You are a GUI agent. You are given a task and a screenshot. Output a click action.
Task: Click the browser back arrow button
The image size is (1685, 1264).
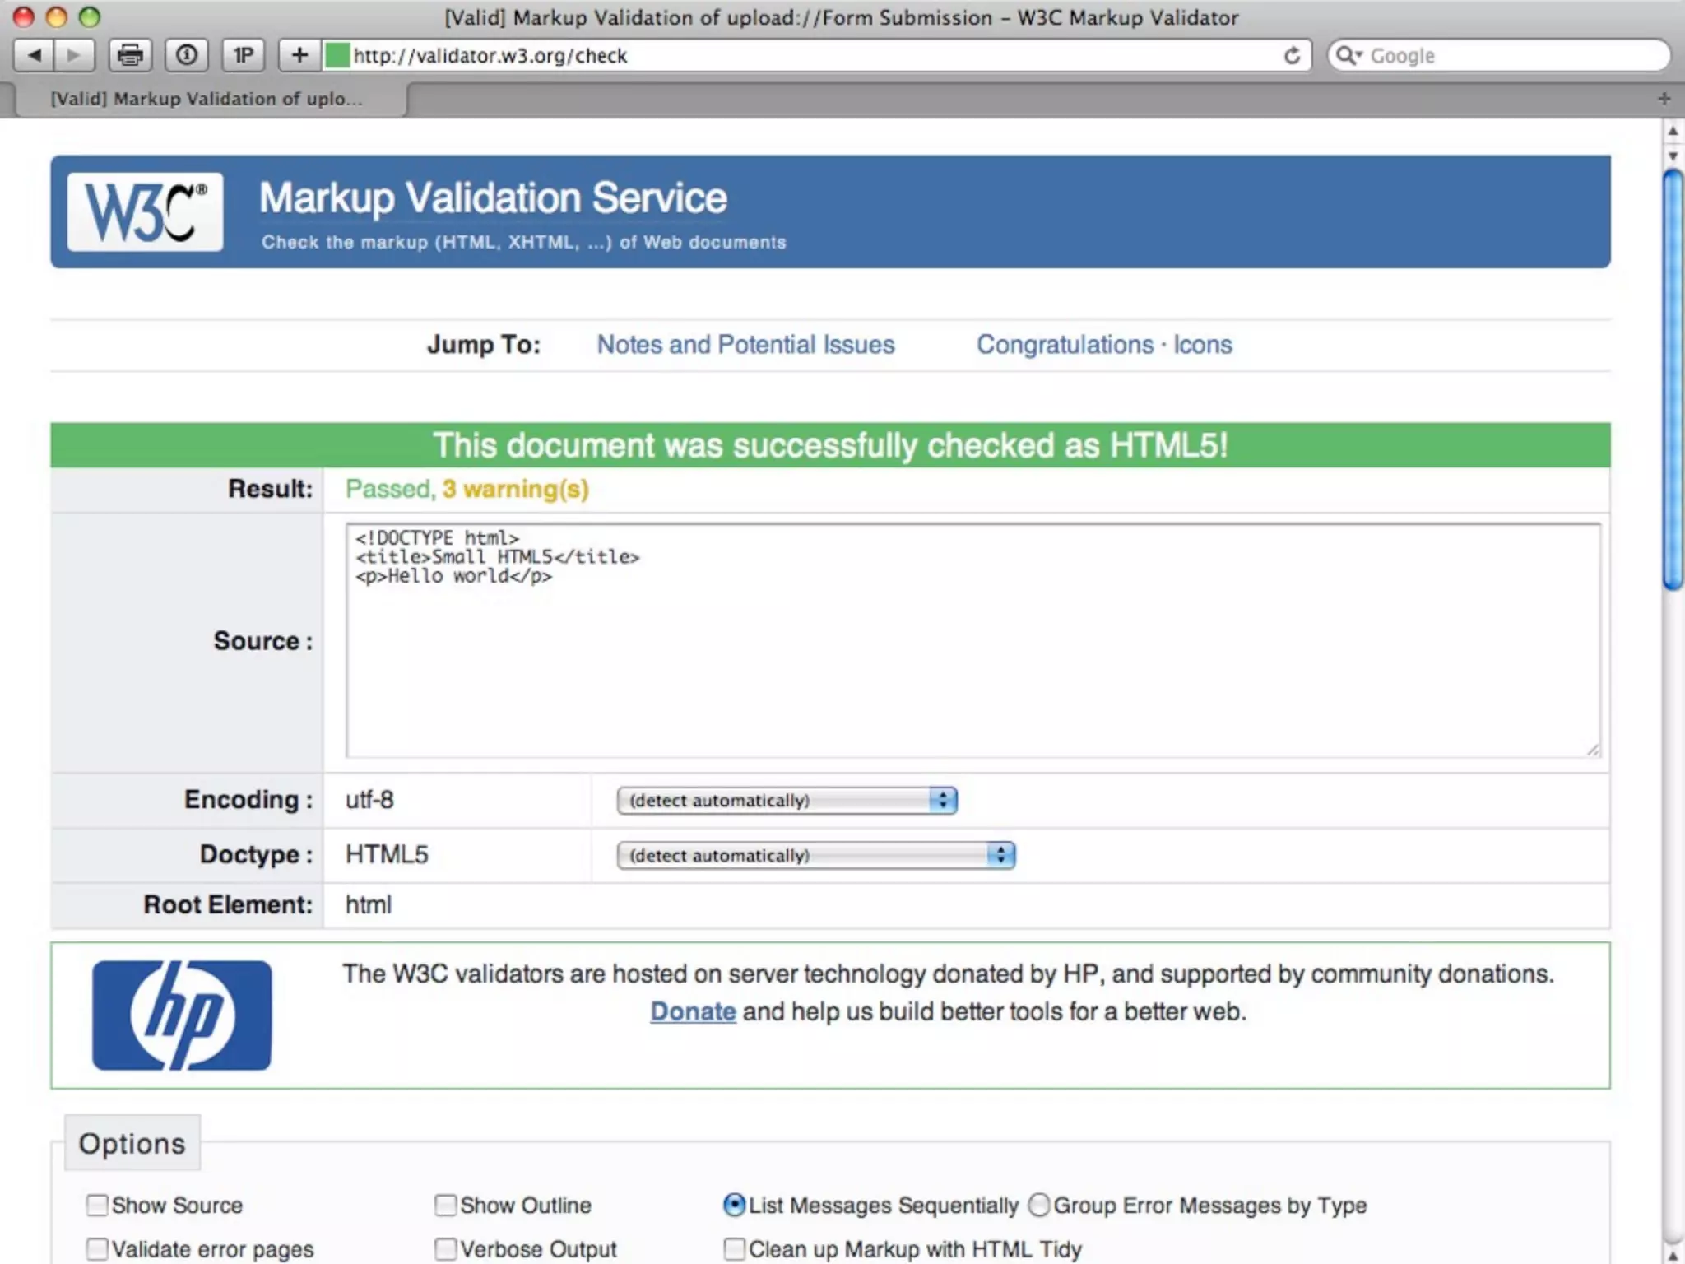[x=35, y=55]
